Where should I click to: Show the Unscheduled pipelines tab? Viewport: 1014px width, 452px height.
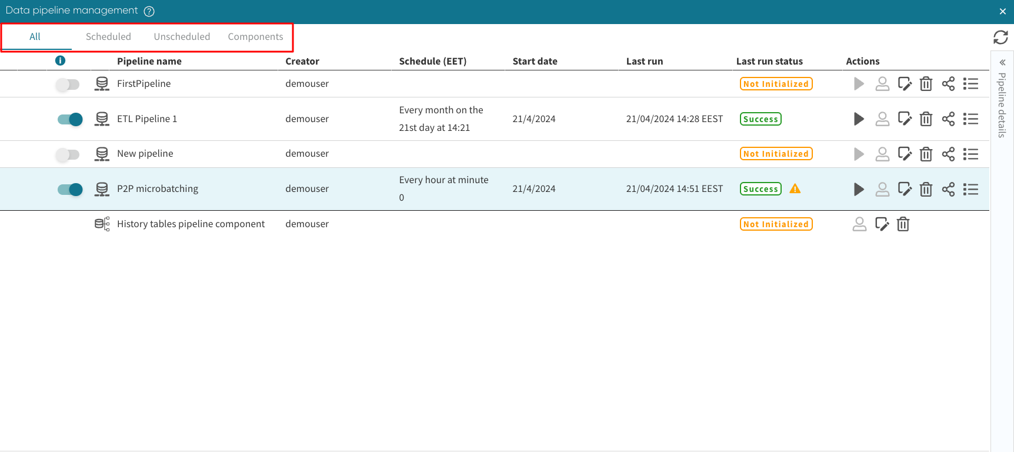coord(182,36)
